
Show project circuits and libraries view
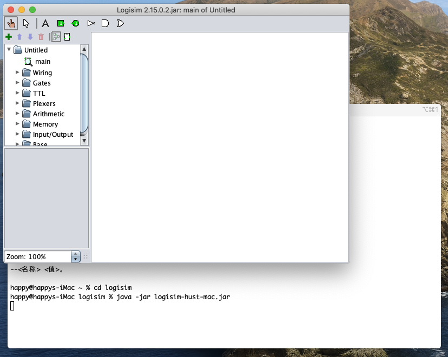pyautogui.click(x=56, y=37)
